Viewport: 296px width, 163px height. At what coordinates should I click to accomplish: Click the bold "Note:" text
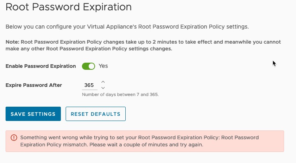click(12, 42)
